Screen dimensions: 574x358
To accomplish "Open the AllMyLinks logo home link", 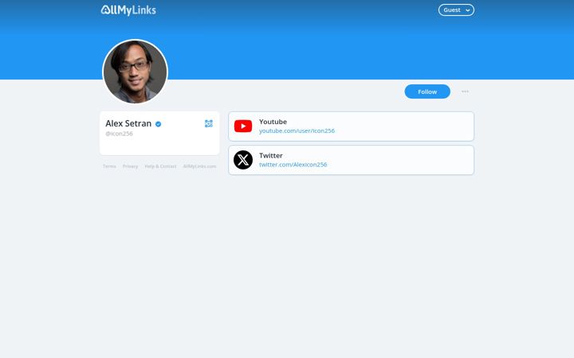I will click(128, 10).
